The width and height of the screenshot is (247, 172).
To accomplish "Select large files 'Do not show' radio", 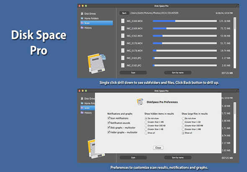I will pyautogui.click(x=183, y=118).
